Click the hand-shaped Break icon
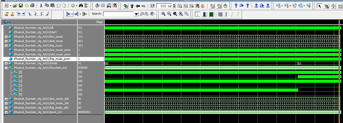The width and height of the screenshot is (343, 123). pos(225,5)
